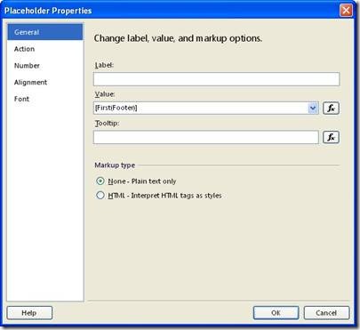Switch to the Action page

[x=45, y=49]
